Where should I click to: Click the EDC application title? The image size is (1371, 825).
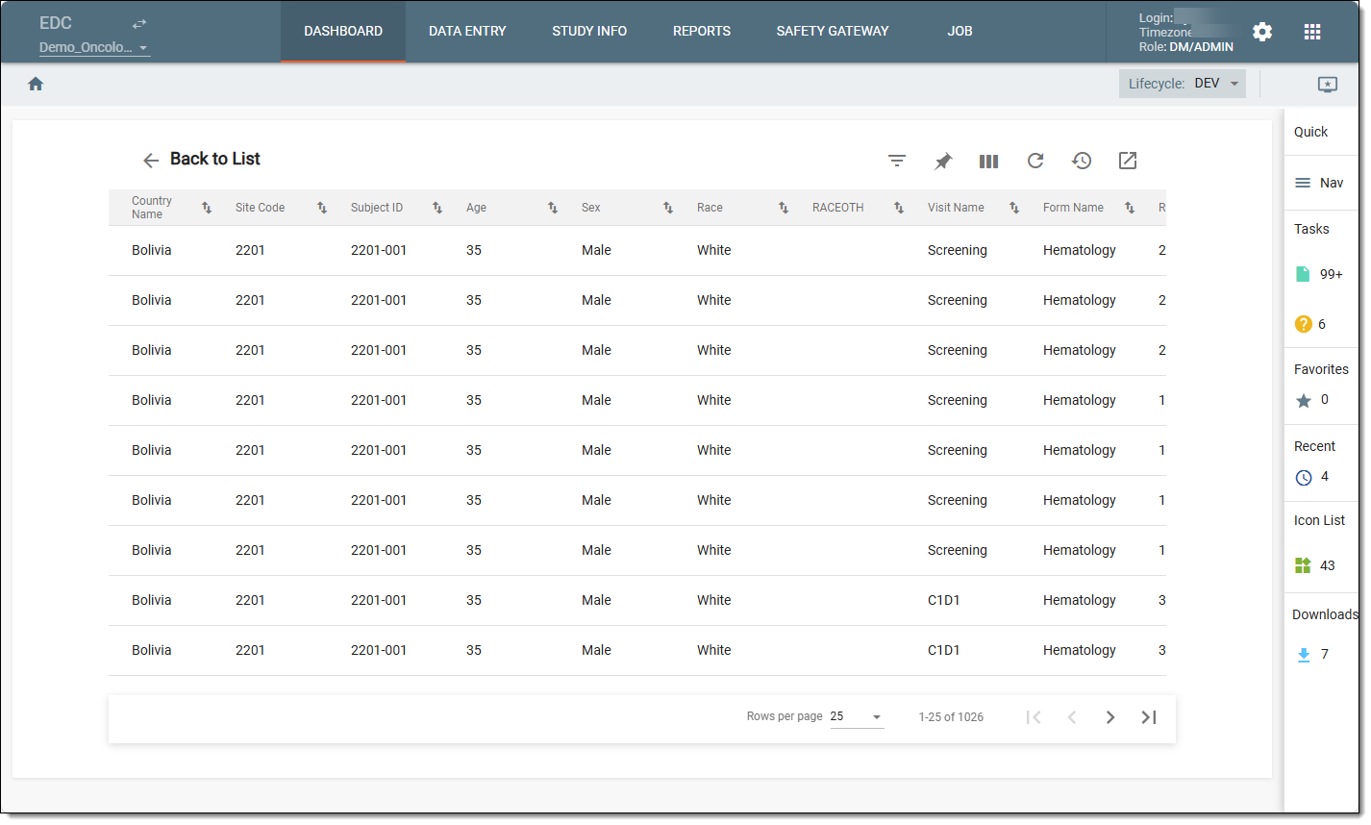click(x=56, y=23)
